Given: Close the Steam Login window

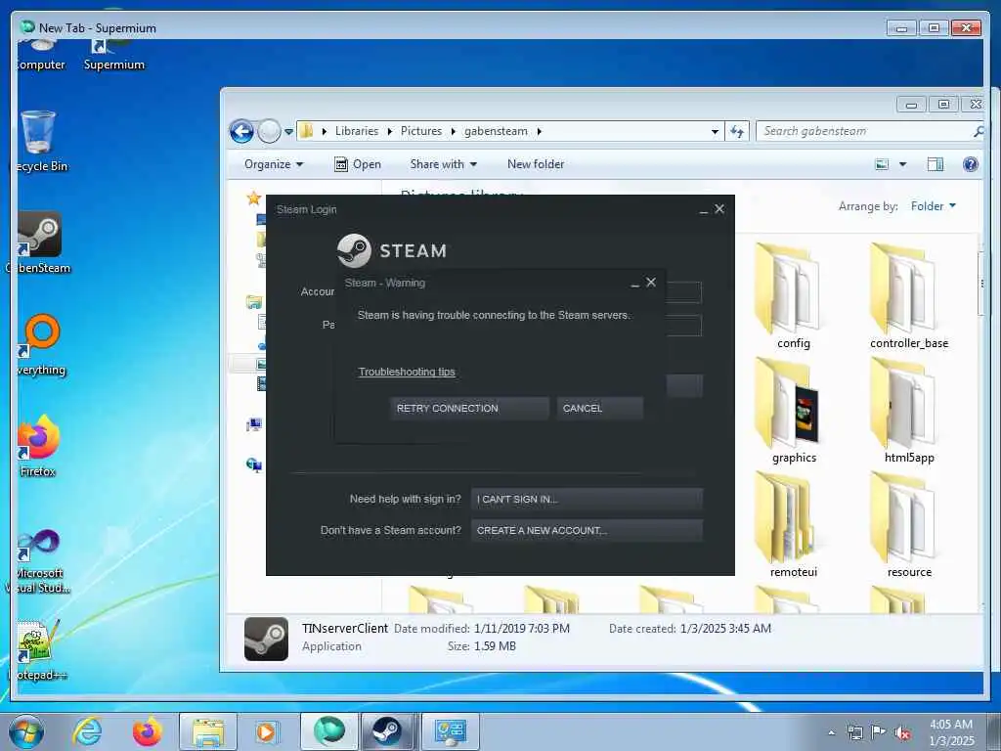Looking at the screenshot, I should [719, 209].
